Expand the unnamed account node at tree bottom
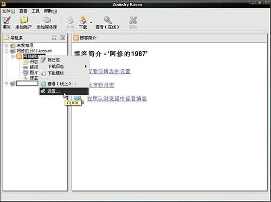This screenshot has width=271, height=202. point(7,84)
